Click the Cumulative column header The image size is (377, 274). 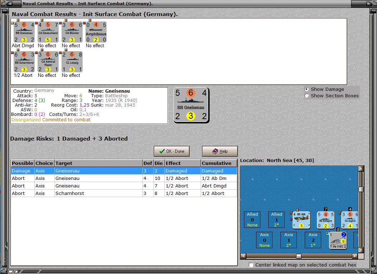point(219,163)
